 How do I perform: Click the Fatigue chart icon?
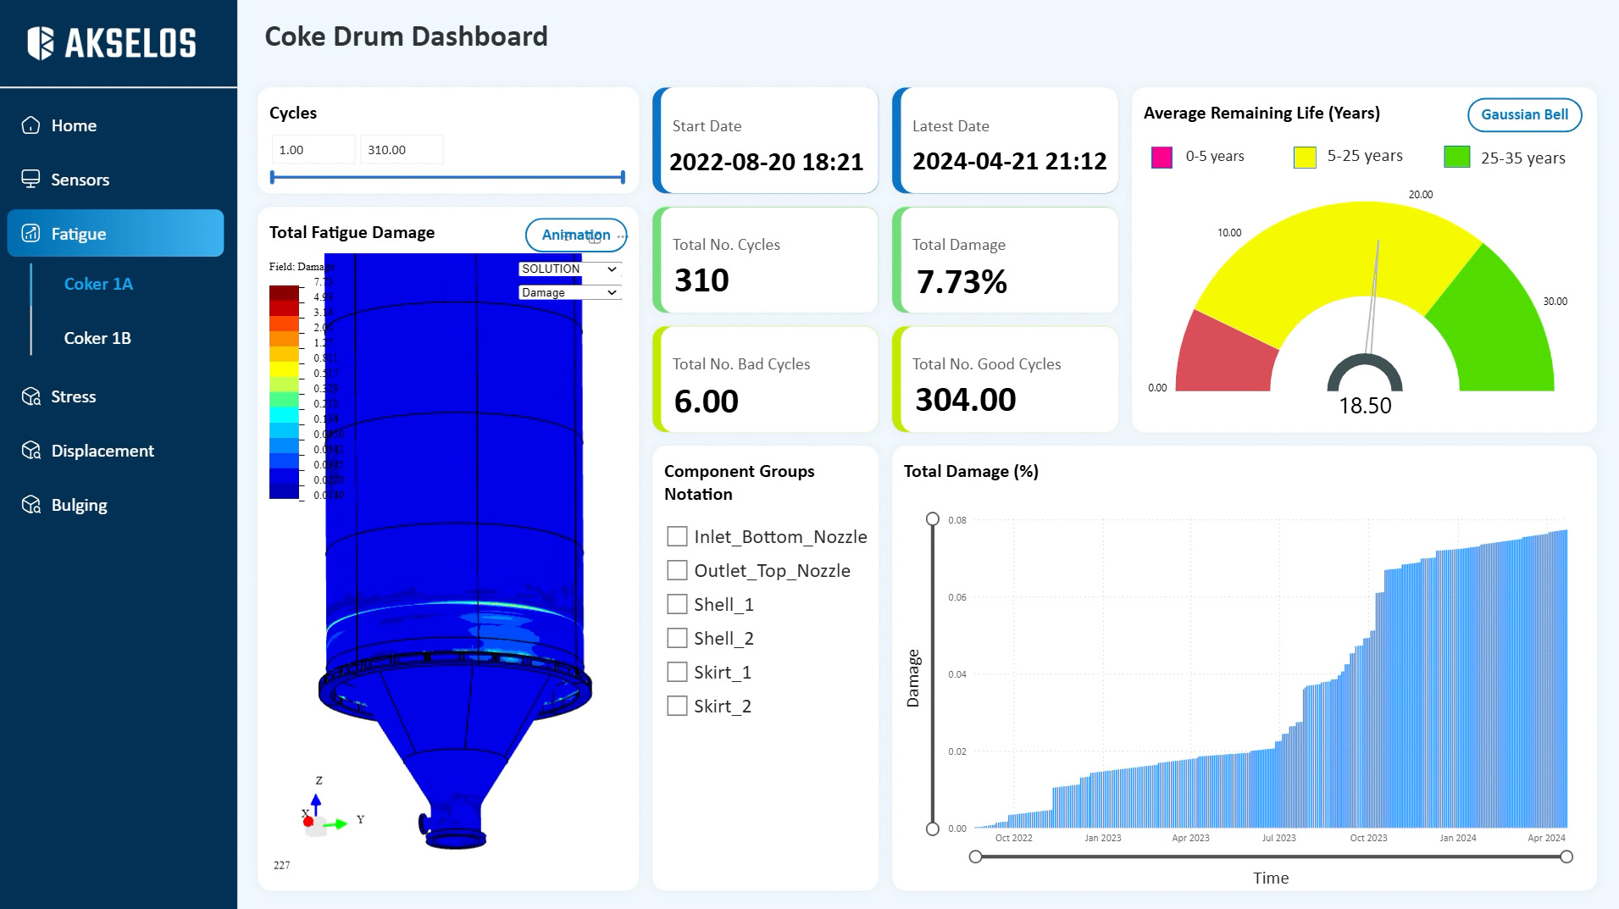coord(31,234)
